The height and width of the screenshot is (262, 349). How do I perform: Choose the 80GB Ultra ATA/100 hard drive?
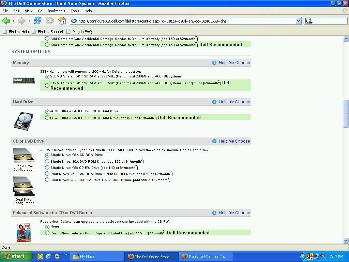pos(47,118)
